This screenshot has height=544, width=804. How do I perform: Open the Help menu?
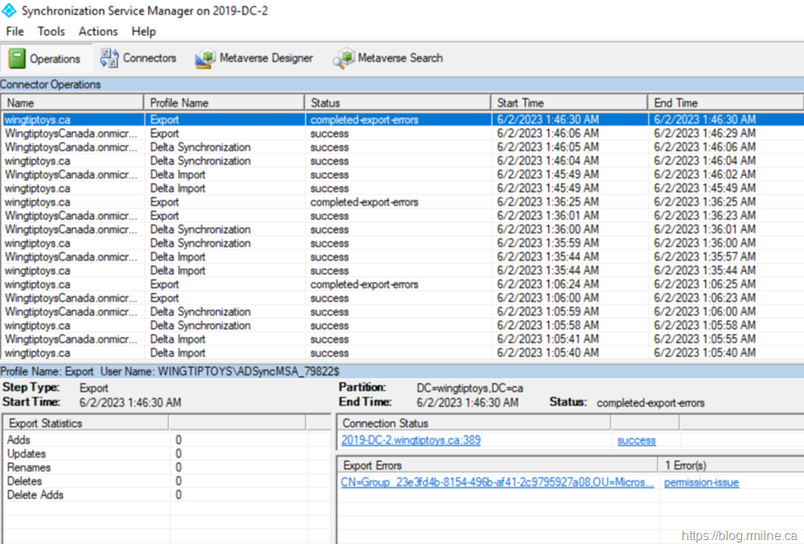pos(144,31)
